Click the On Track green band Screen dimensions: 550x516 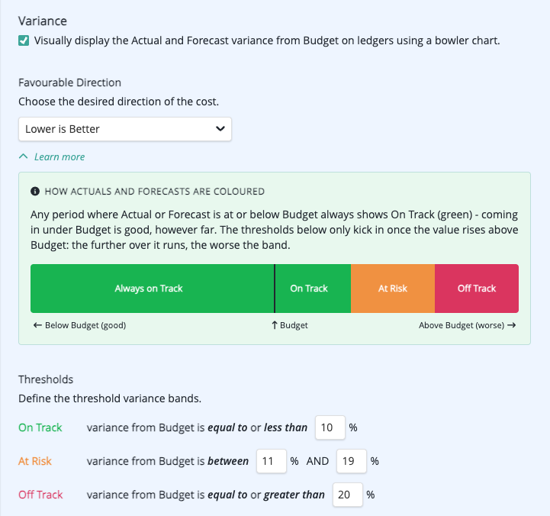[x=313, y=289]
